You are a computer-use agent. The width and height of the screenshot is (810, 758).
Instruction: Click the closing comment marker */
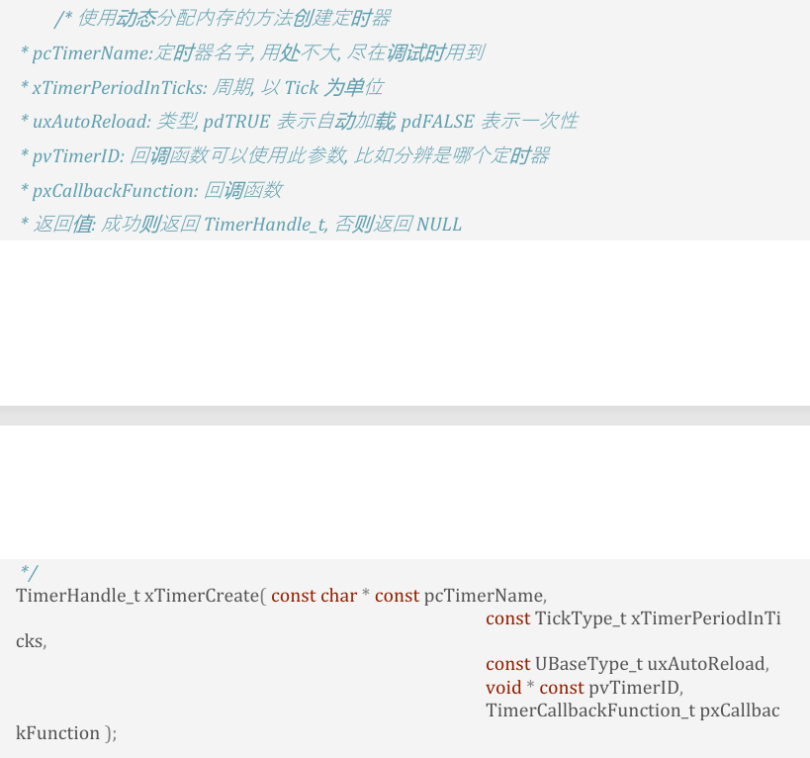[x=29, y=573]
